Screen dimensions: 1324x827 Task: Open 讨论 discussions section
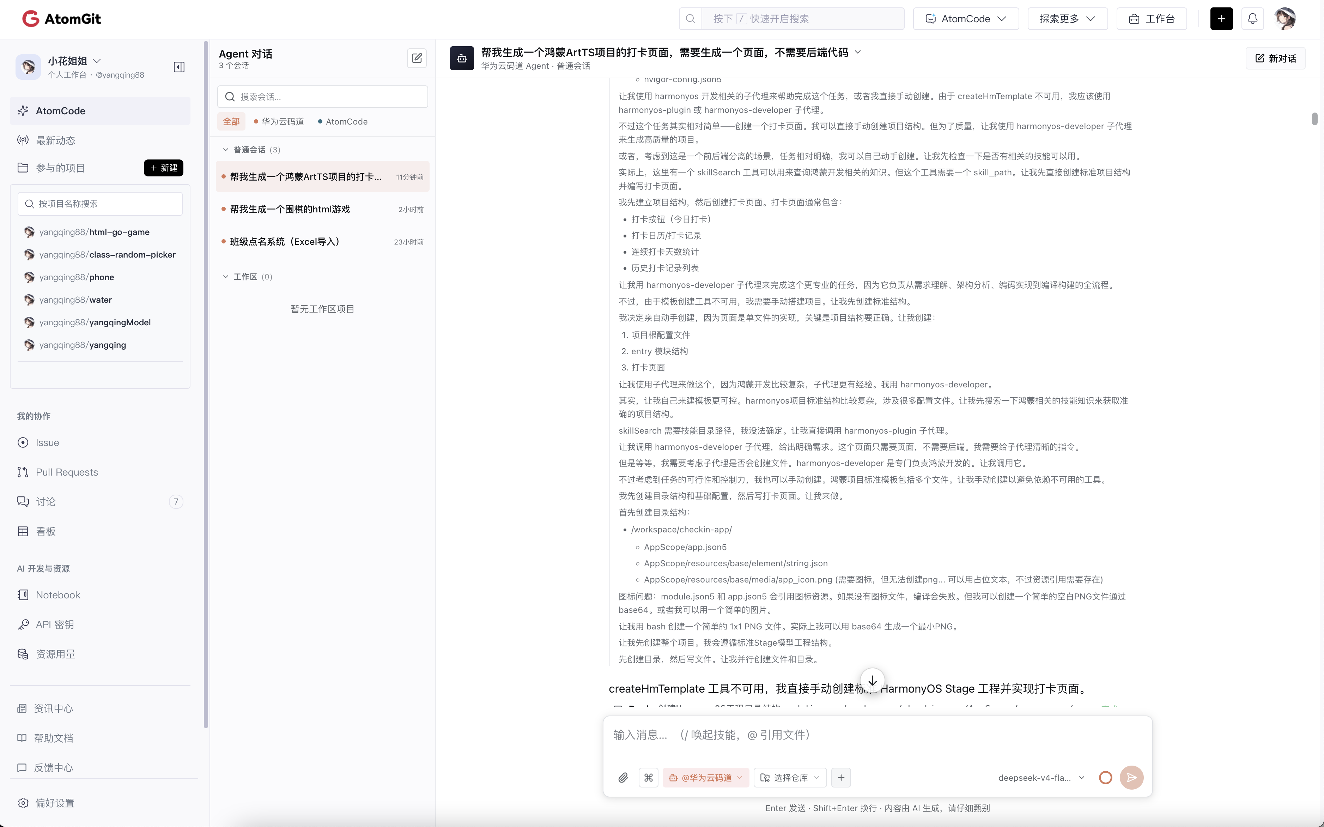(100, 502)
